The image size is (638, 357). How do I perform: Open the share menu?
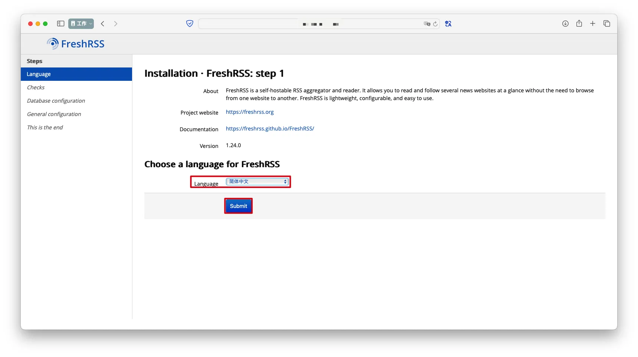579,24
